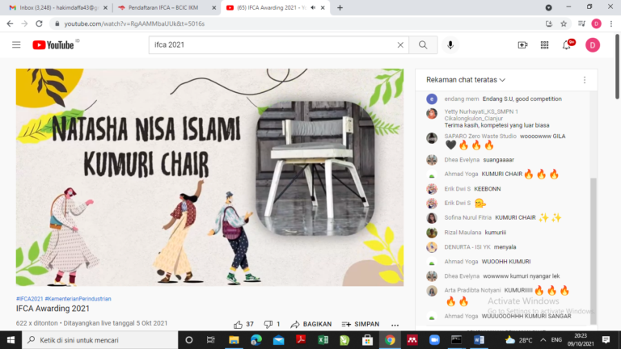Switch to Pendaftaran IFCA tab

coord(158,7)
